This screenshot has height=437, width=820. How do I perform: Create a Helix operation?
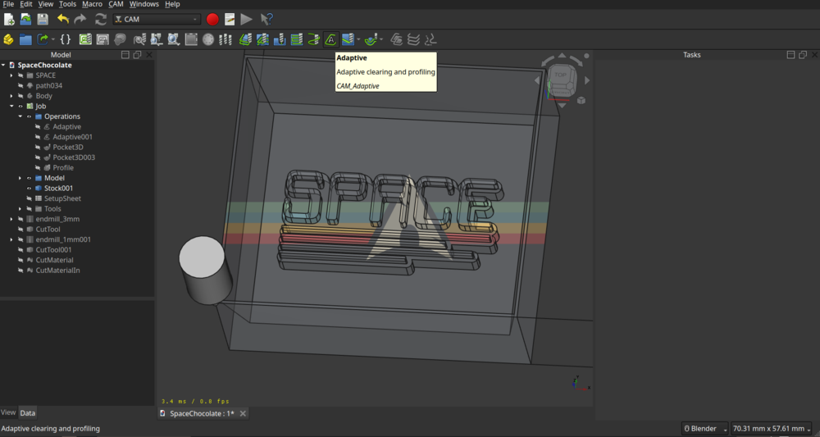point(314,39)
